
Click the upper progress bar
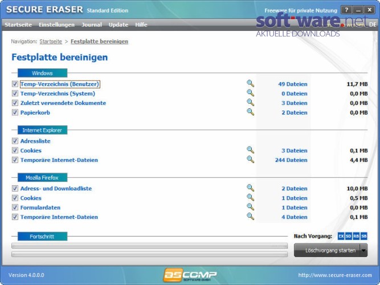149,246
